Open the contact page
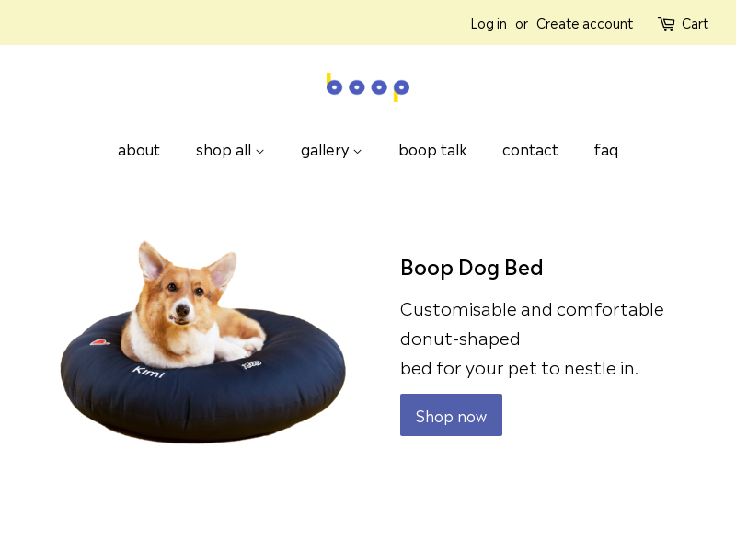736x552 pixels. point(530,150)
